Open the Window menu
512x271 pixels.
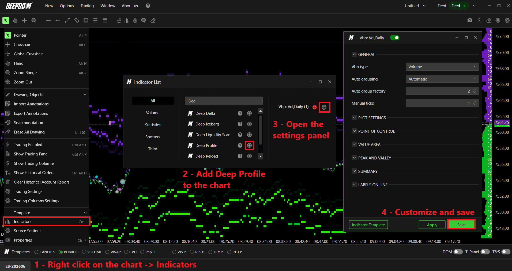pyautogui.click(x=108, y=6)
